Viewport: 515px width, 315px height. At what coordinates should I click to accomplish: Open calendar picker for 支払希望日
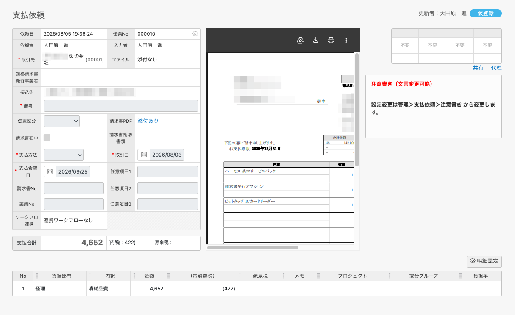click(50, 172)
